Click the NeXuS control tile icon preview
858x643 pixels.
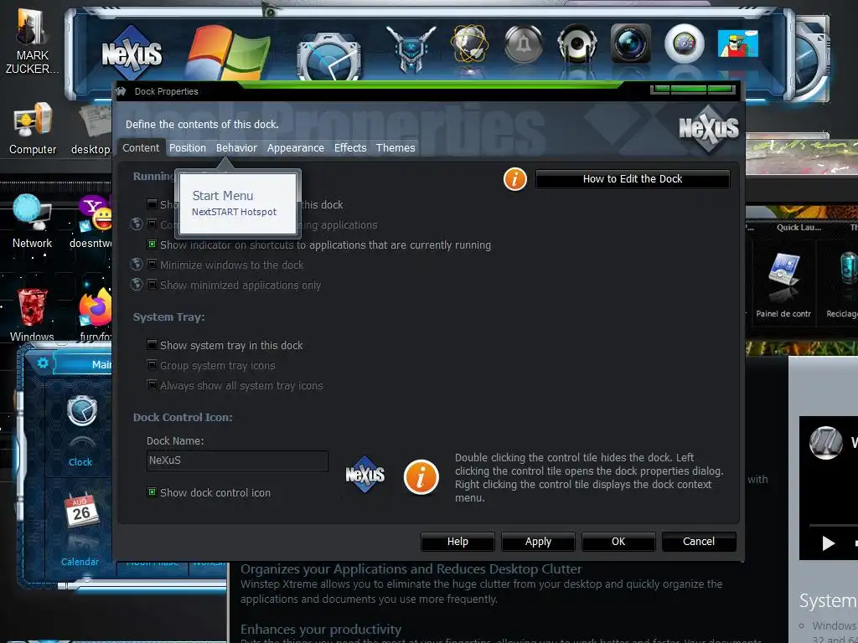click(x=365, y=475)
